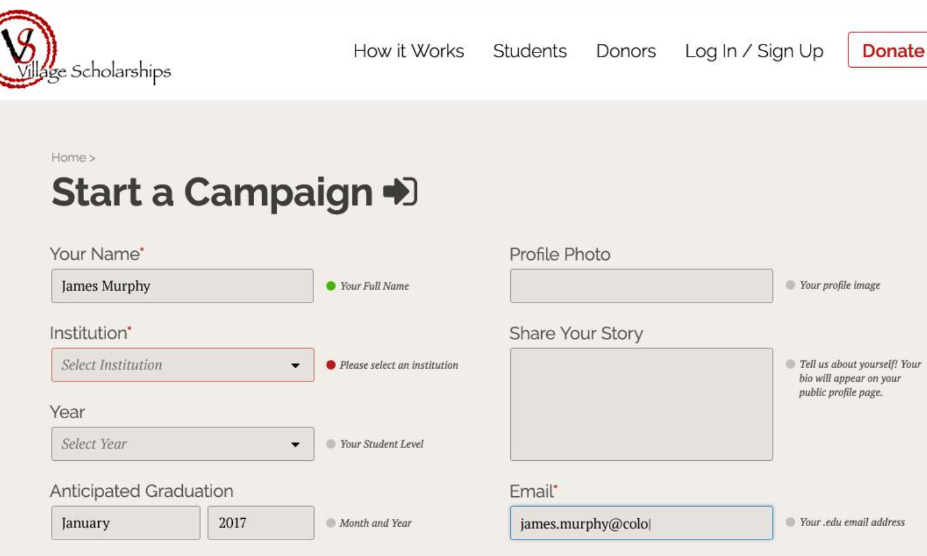Screen dimensions: 927x556
Task: Expand the Select Year dropdown
Action: point(183,444)
